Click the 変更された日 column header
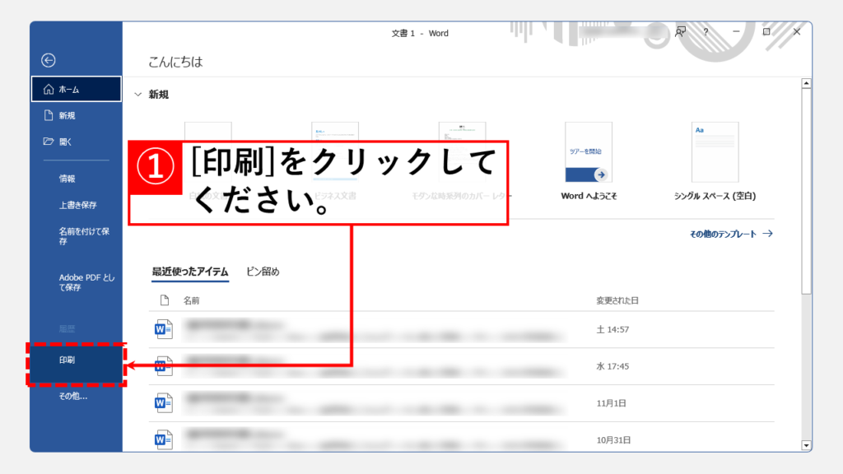This screenshot has width=843, height=474. click(x=617, y=301)
